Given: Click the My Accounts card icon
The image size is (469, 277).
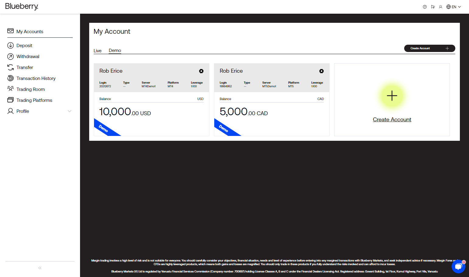Looking at the screenshot, I should pyautogui.click(x=10, y=31).
